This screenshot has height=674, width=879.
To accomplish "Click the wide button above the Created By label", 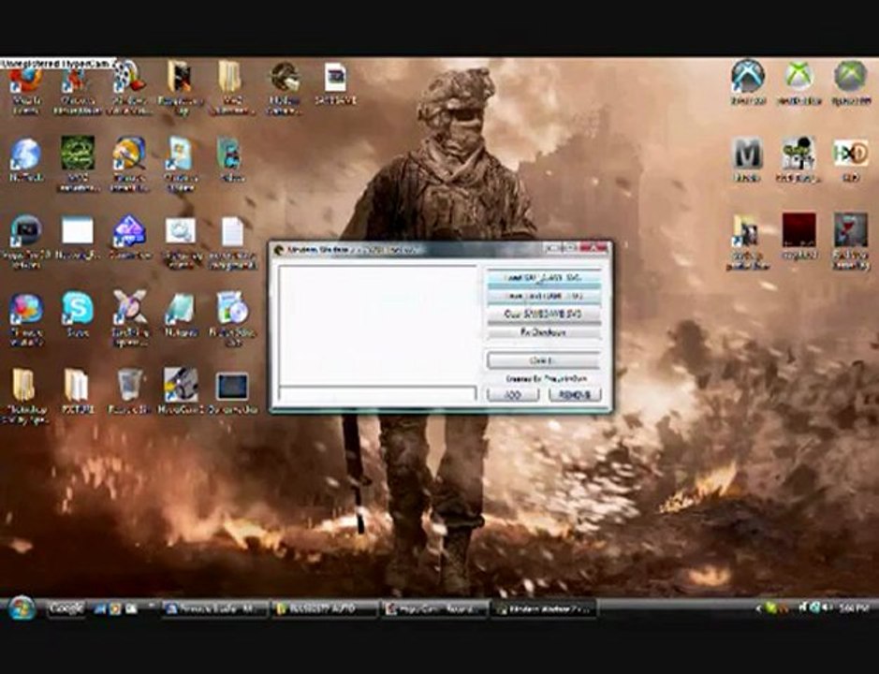I will point(543,360).
